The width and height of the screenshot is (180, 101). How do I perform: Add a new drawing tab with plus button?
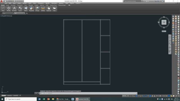click(x=27, y=13)
